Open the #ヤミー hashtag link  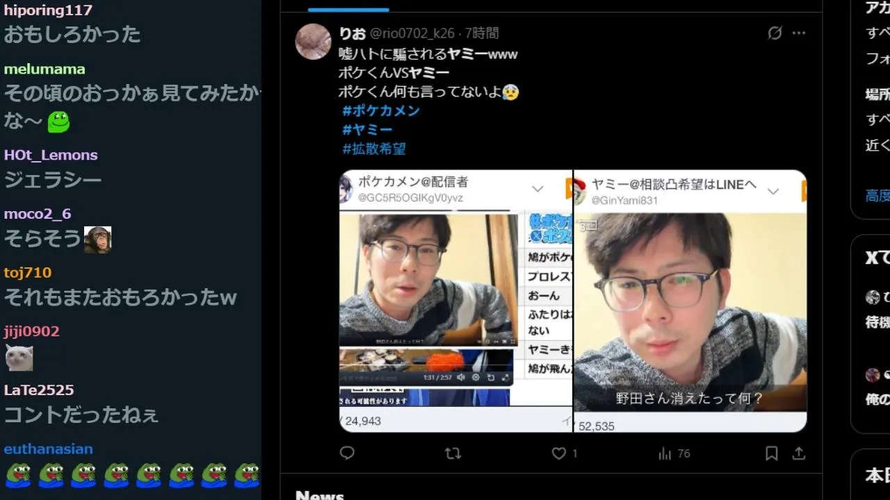point(367,130)
